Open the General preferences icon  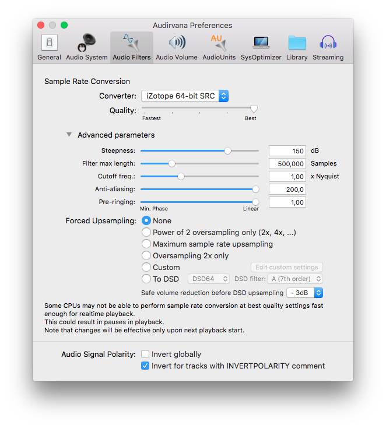50,43
